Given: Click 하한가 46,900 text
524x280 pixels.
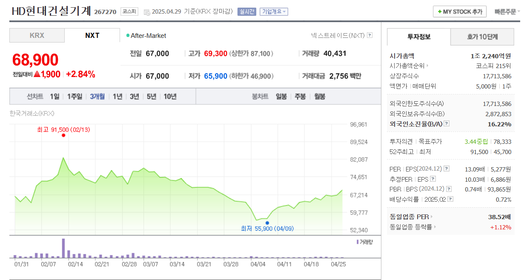Looking at the screenshot, I should [x=251, y=76].
